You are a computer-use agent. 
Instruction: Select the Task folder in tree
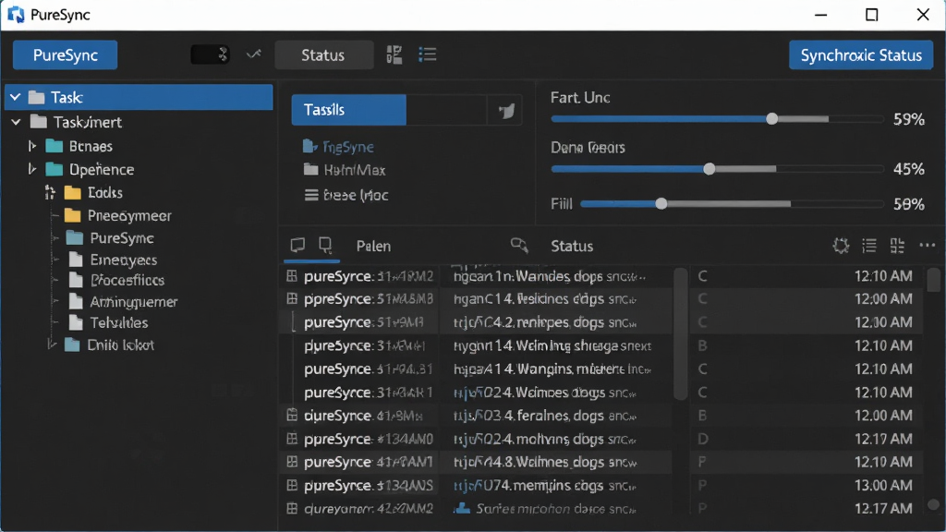click(x=139, y=97)
